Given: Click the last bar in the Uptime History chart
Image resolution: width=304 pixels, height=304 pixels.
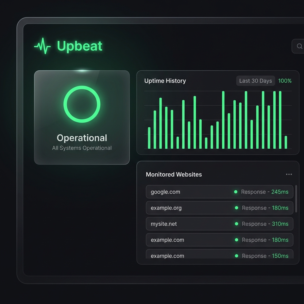Looking at the screenshot, I should (286, 142).
